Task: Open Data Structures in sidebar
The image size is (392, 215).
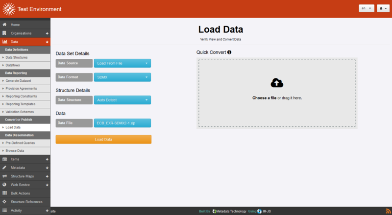Action: [25, 57]
